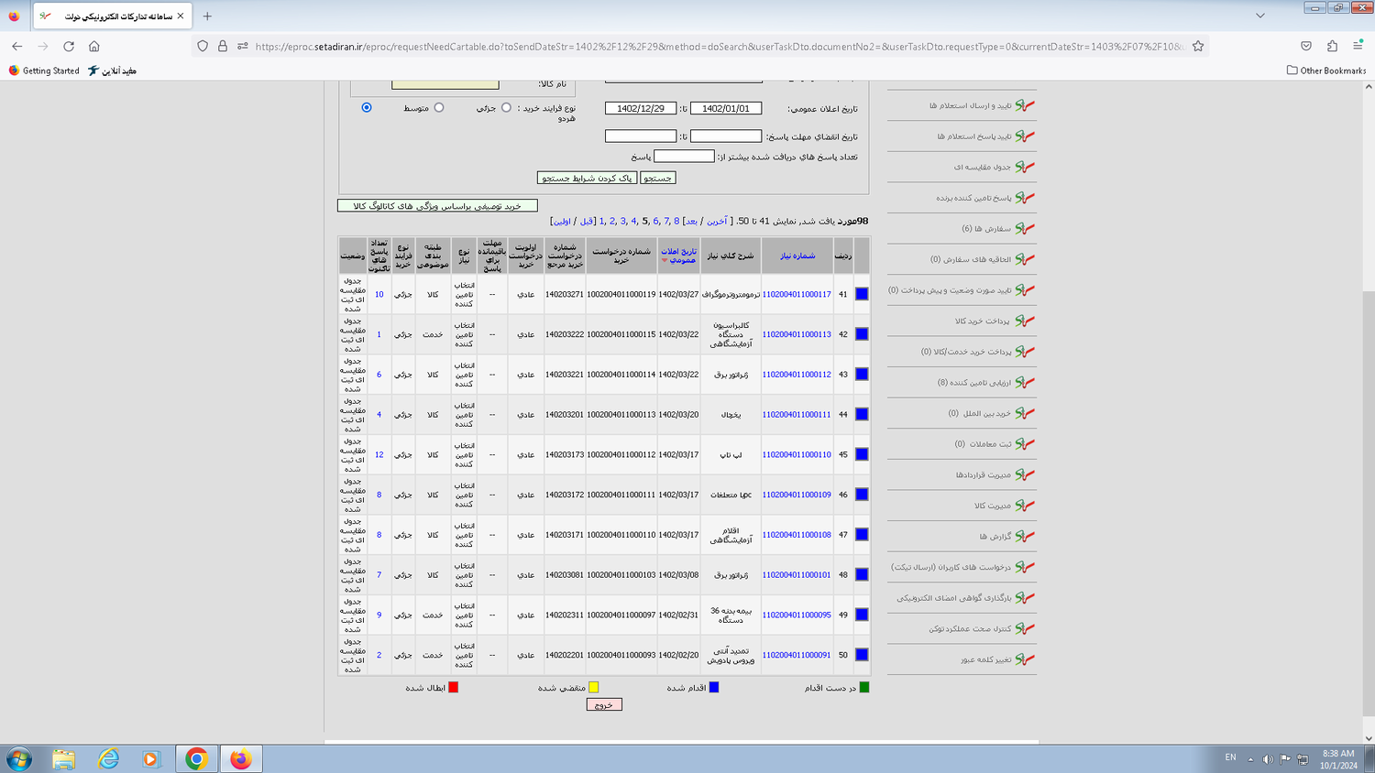Open the Firefox application menu button
1375x773 pixels.
[1358, 46]
